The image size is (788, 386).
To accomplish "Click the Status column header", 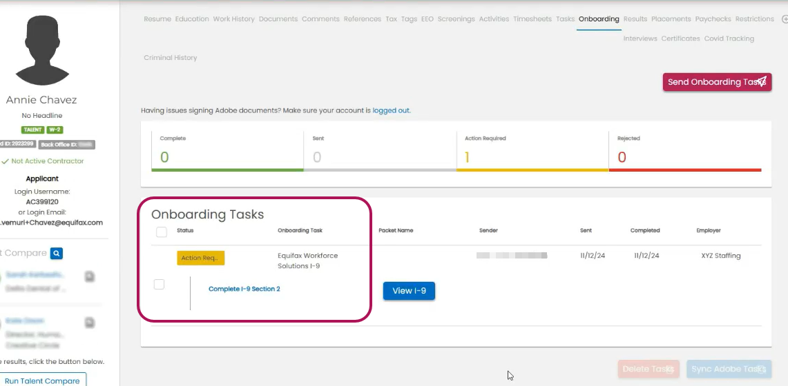I will click(185, 231).
